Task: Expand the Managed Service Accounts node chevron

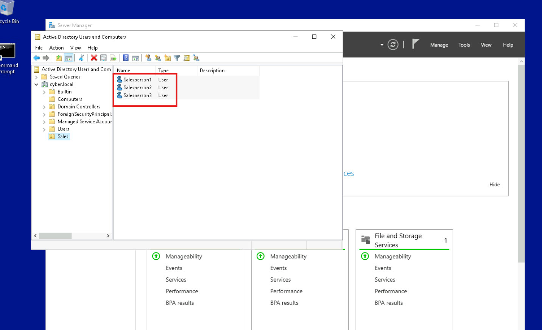Action: 44,122
